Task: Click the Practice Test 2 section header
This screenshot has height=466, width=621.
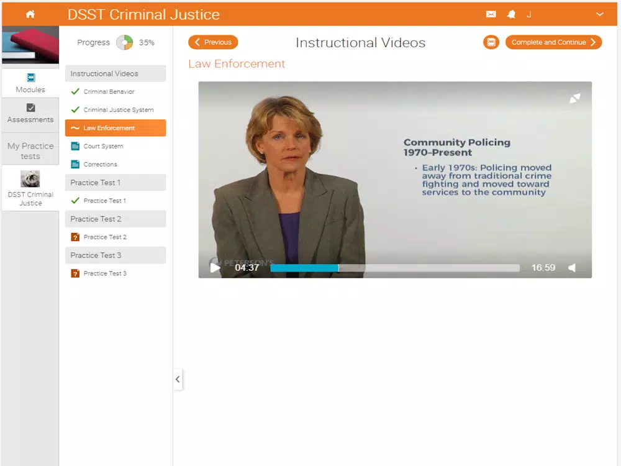Action: pyautogui.click(x=116, y=219)
